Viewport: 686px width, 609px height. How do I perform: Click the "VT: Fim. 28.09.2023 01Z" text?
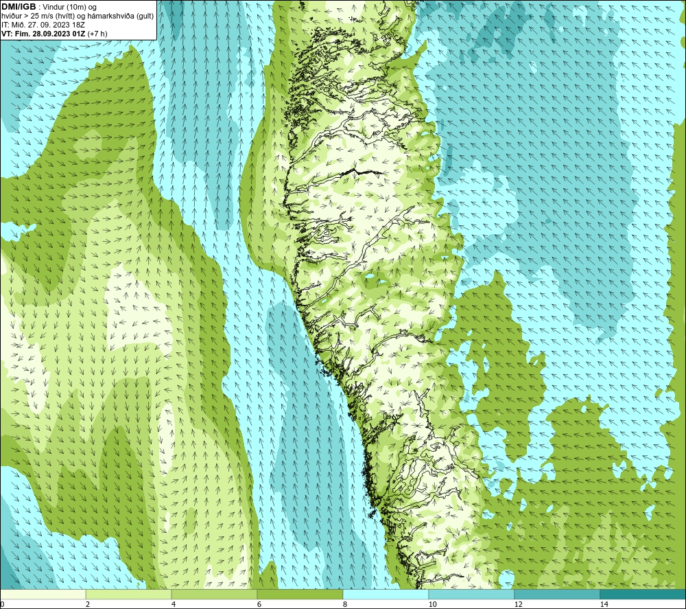[43, 34]
